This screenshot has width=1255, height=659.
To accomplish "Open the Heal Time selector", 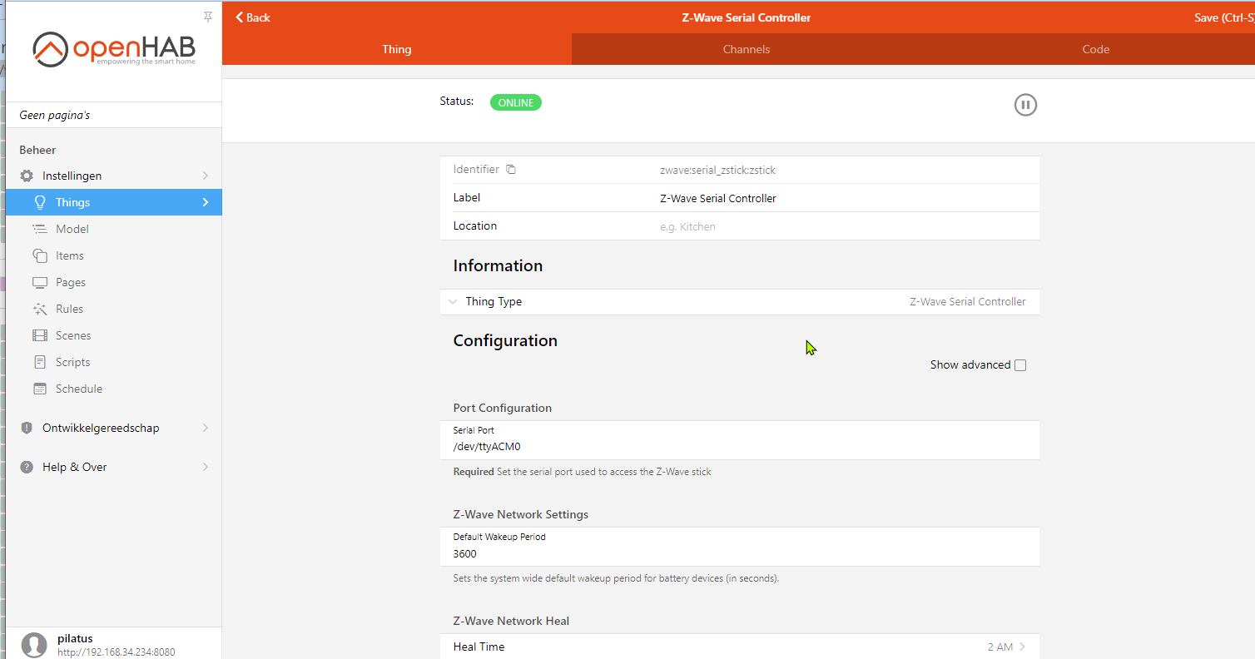I will [739, 647].
